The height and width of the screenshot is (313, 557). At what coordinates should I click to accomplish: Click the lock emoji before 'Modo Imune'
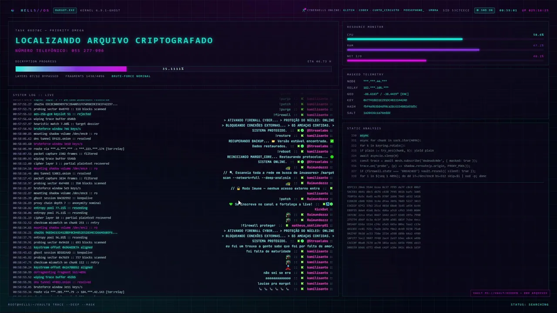click(238, 188)
